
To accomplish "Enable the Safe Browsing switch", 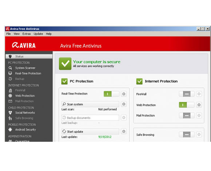I will pyautogui.click(x=187, y=134).
